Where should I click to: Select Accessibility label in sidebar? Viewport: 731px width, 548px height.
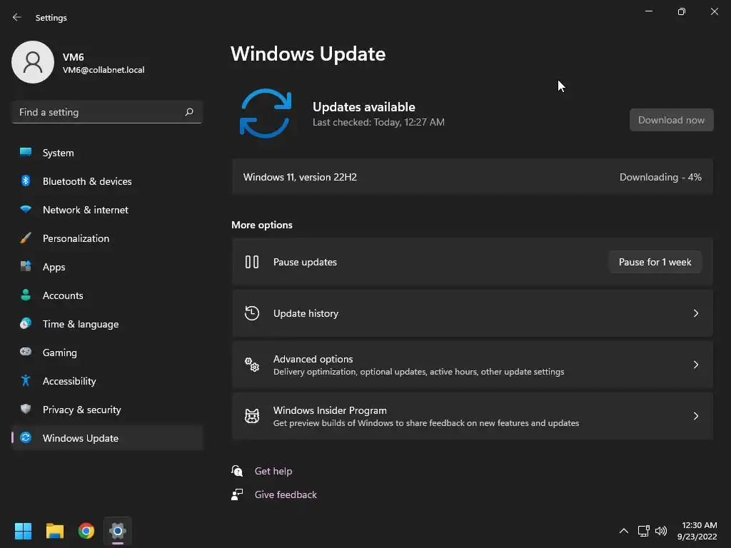69,381
